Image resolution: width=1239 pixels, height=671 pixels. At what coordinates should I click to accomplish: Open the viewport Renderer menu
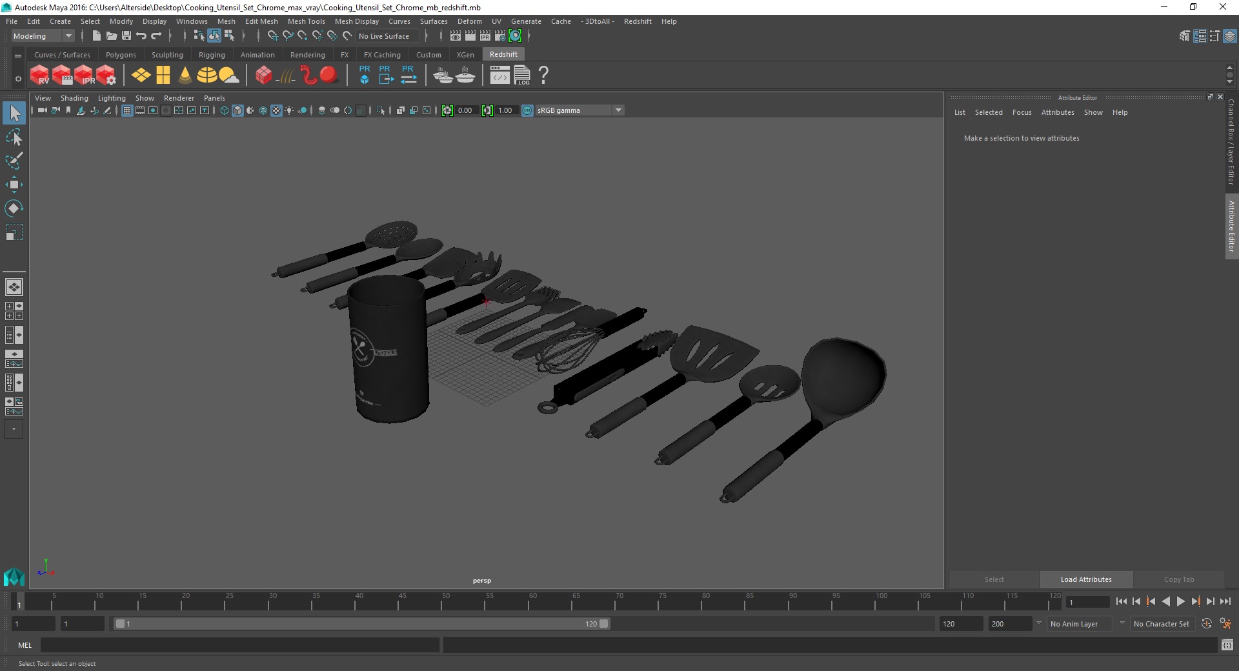[179, 98]
